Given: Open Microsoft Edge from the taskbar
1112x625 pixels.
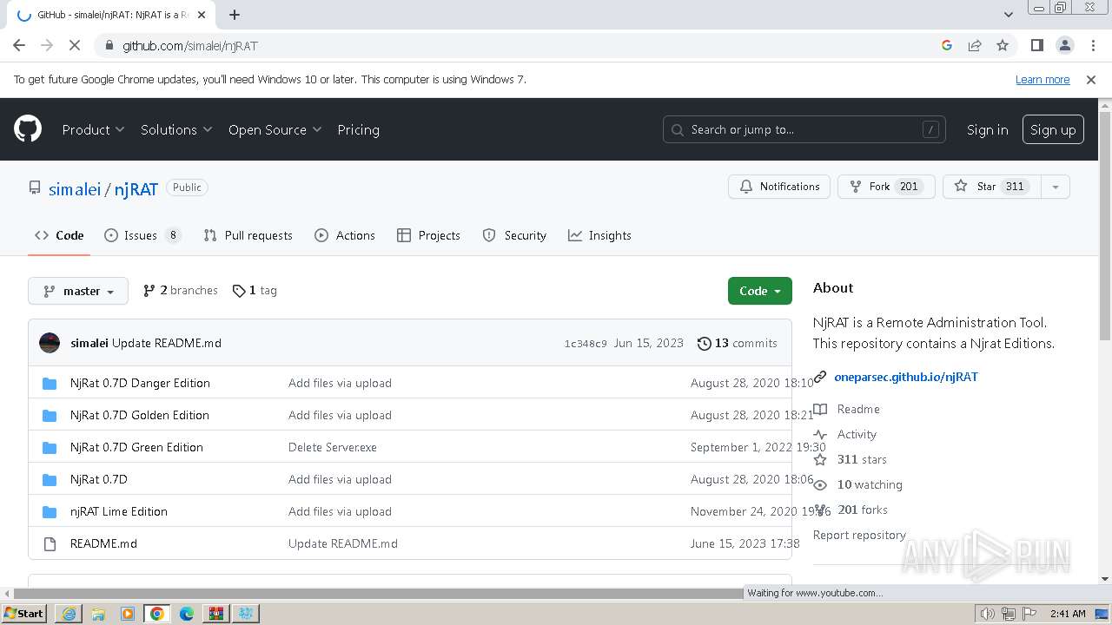Looking at the screenshot, I should [187, 614].
